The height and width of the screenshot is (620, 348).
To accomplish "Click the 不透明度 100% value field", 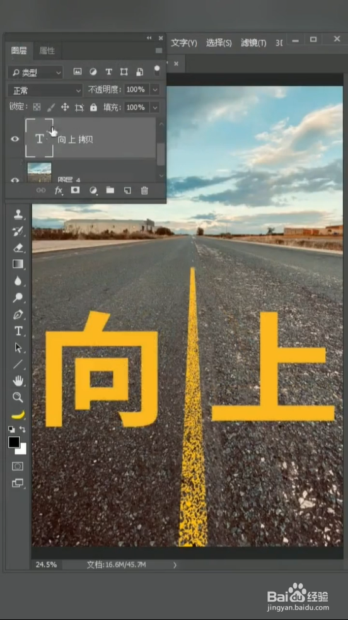I will (137, 90).
